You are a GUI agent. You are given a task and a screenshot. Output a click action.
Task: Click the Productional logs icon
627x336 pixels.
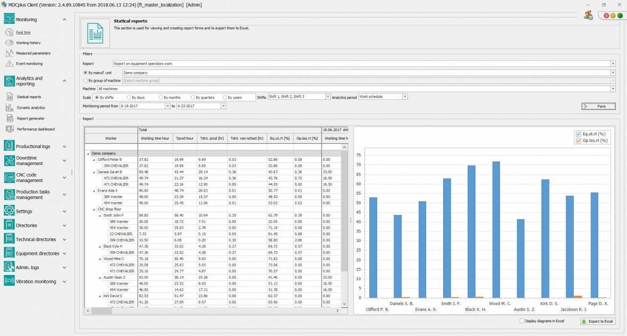coord(9,146)
